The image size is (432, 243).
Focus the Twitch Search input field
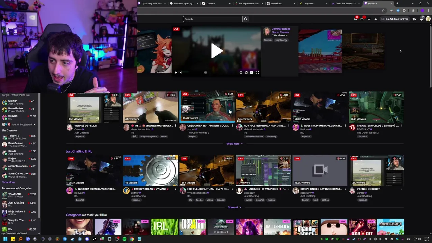click(x=213, y=19)
